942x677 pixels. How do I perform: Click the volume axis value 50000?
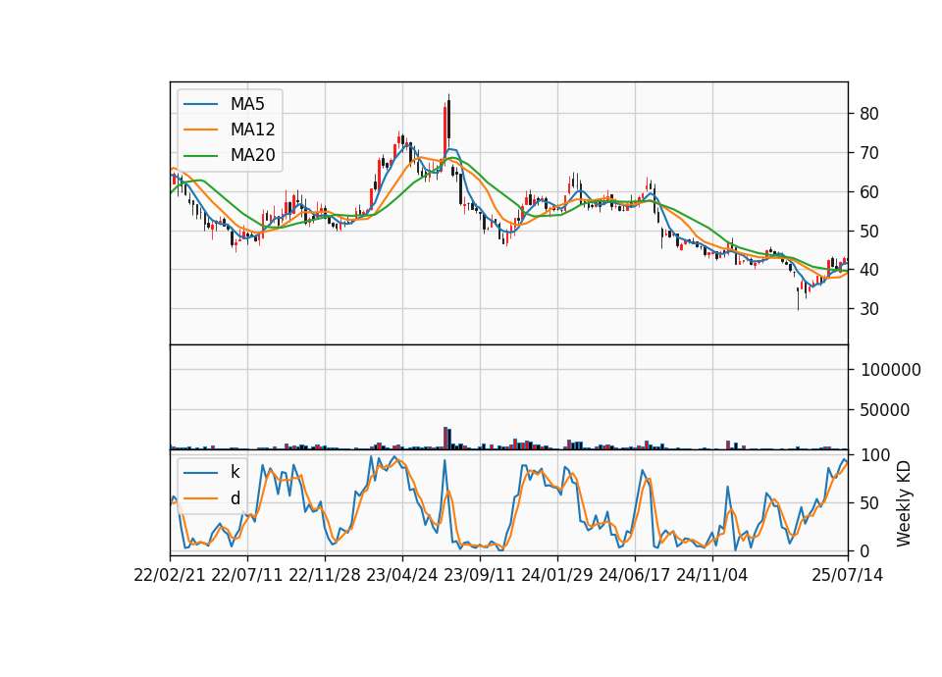coord(885,410)
